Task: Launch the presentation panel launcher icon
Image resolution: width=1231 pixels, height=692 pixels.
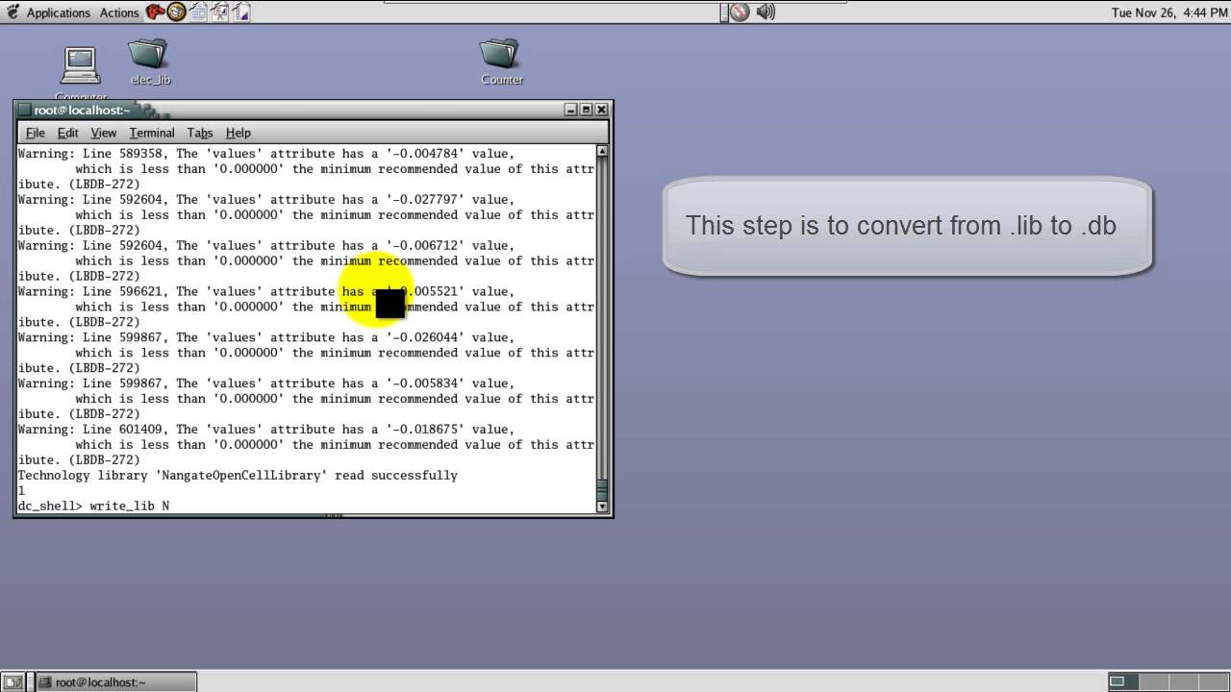Action: pos(220,12)
